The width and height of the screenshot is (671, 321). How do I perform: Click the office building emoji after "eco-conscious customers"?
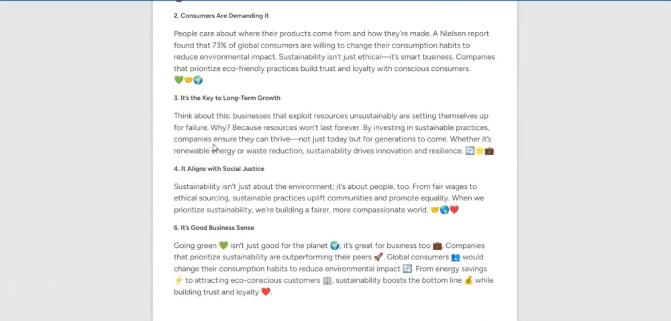coord(327,280)
